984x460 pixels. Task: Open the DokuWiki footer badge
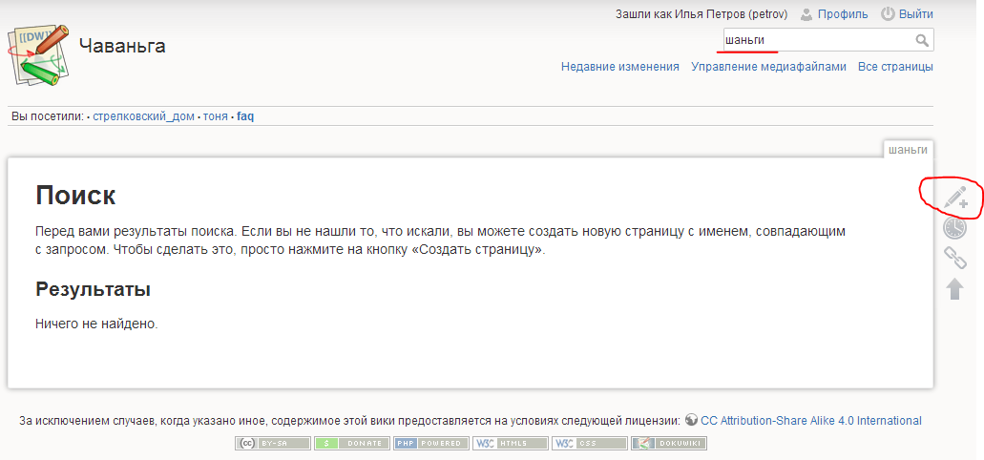point(669,443)
